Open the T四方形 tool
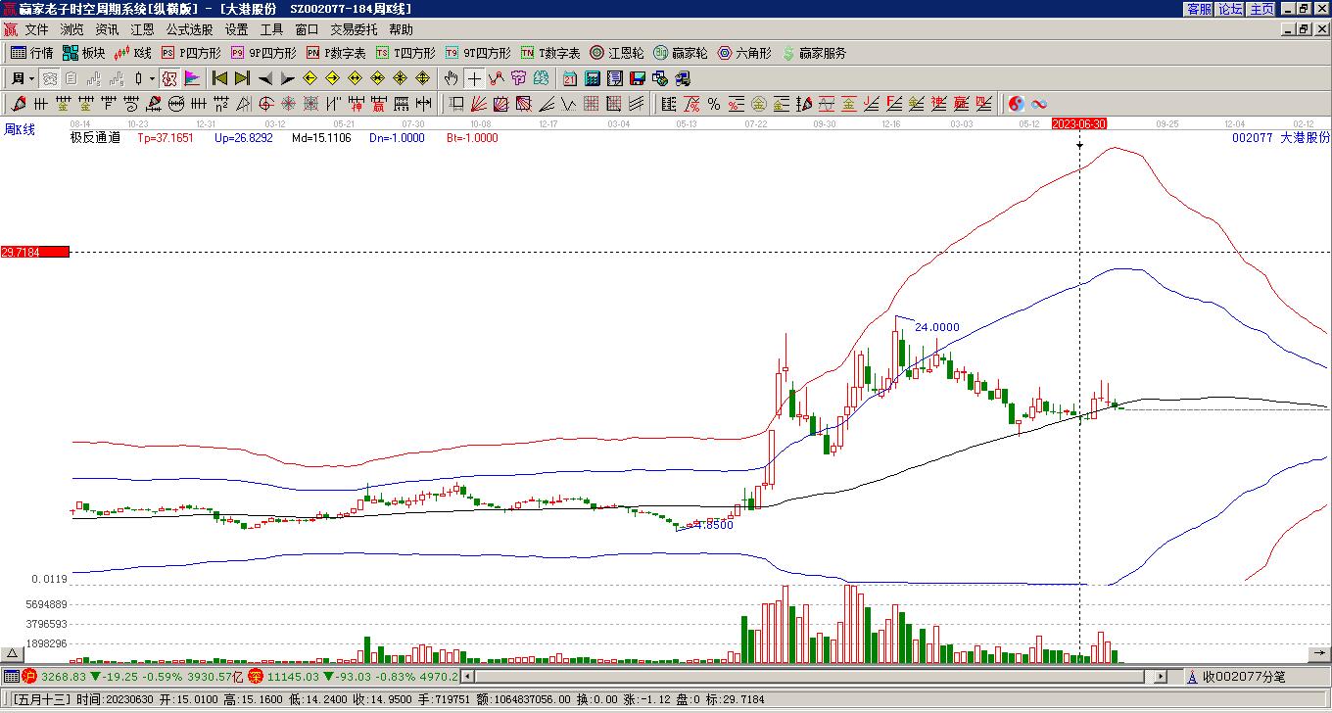Viewport: 1332px width, 713px height. click(405, 53)
